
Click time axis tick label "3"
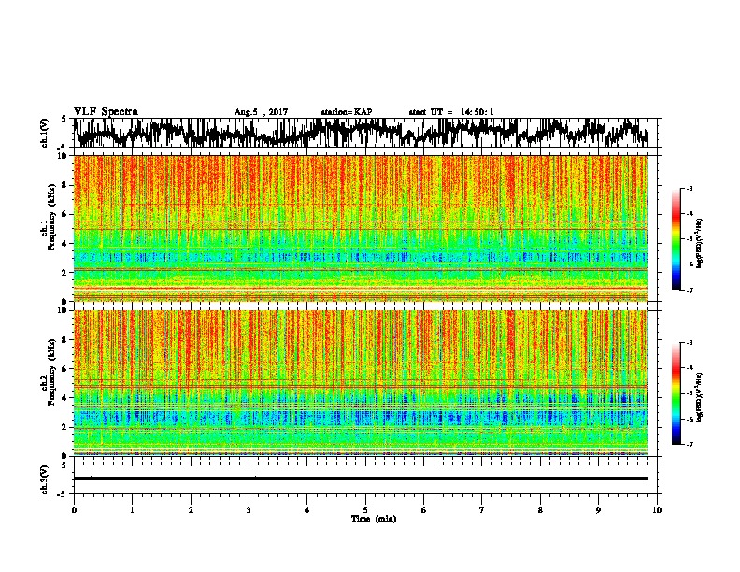[249, 510]
